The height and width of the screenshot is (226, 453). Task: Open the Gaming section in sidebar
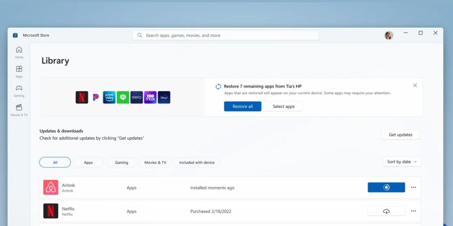pos(19,91)
